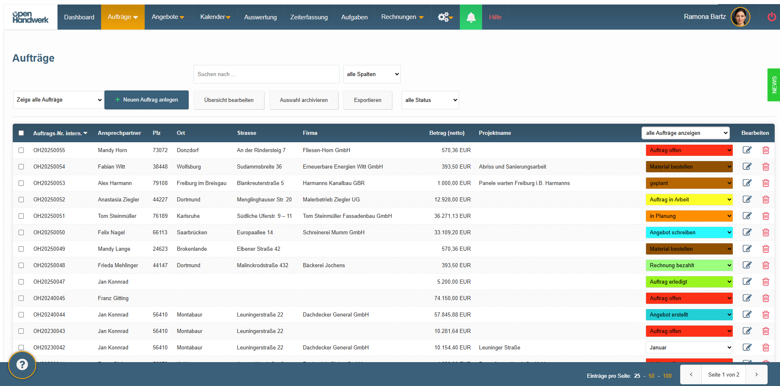Open the 'alle Spalten' column selector

click(372, 74)
